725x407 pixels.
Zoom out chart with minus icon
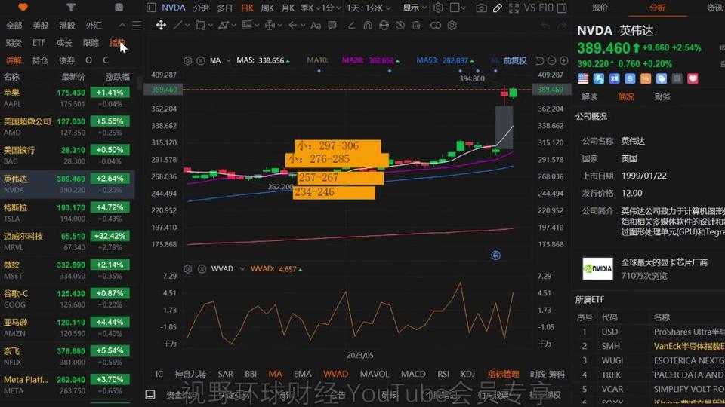[x=551, y=60]
